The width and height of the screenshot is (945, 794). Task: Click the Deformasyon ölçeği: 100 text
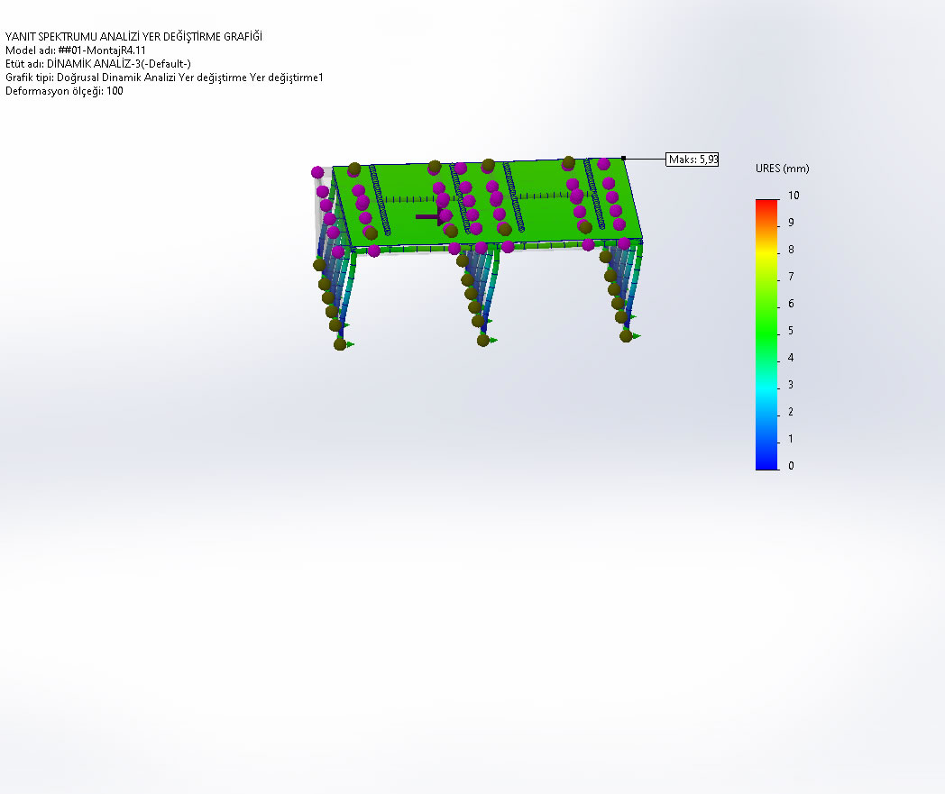(64, 91)
